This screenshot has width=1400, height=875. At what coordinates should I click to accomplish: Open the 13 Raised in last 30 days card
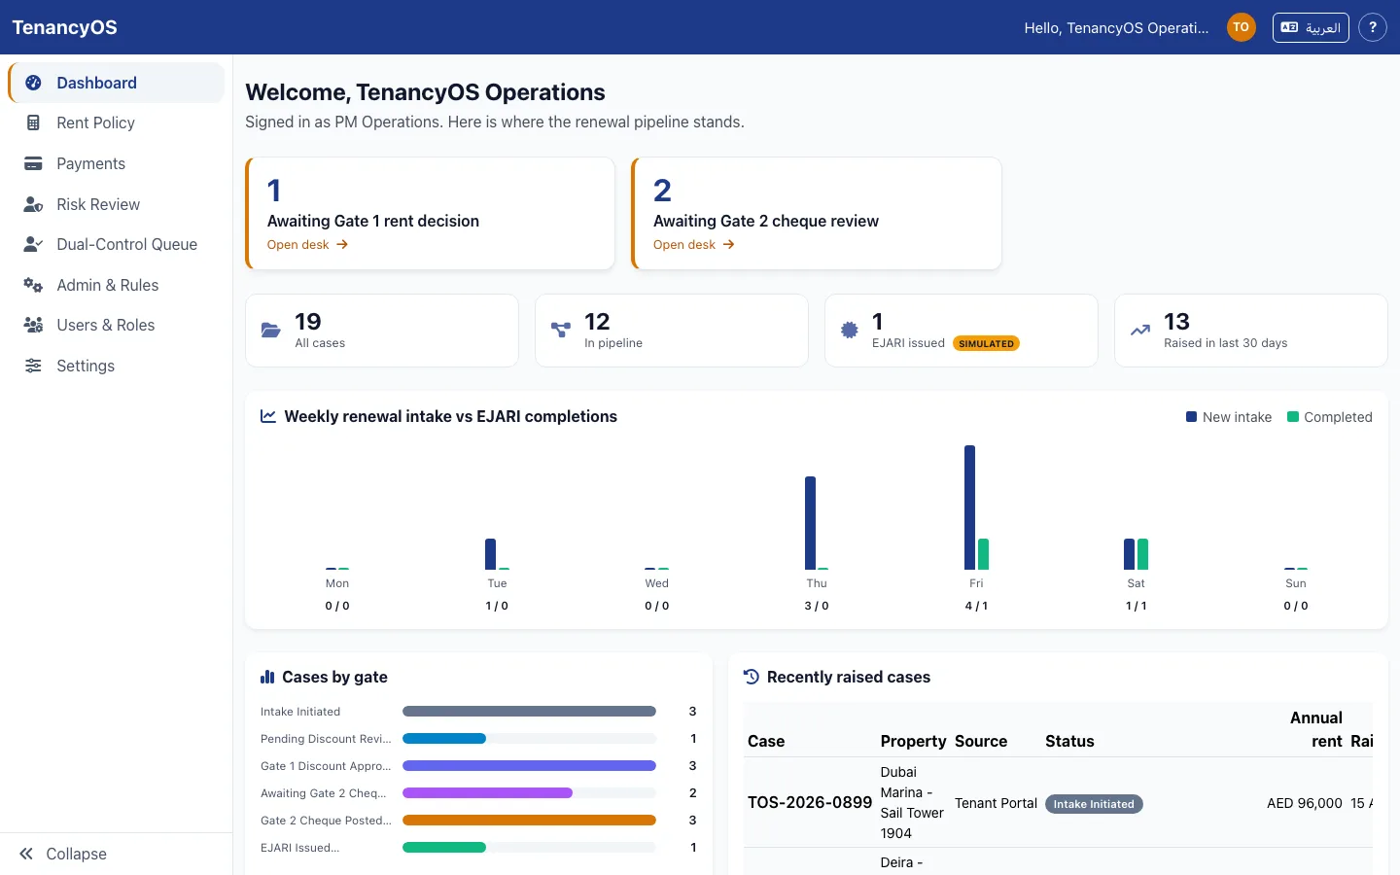point(1251,331)
